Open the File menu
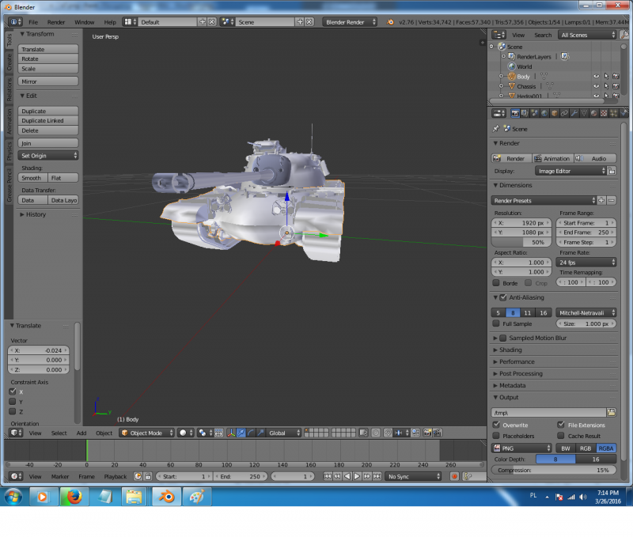 click(x=33, y=22)
